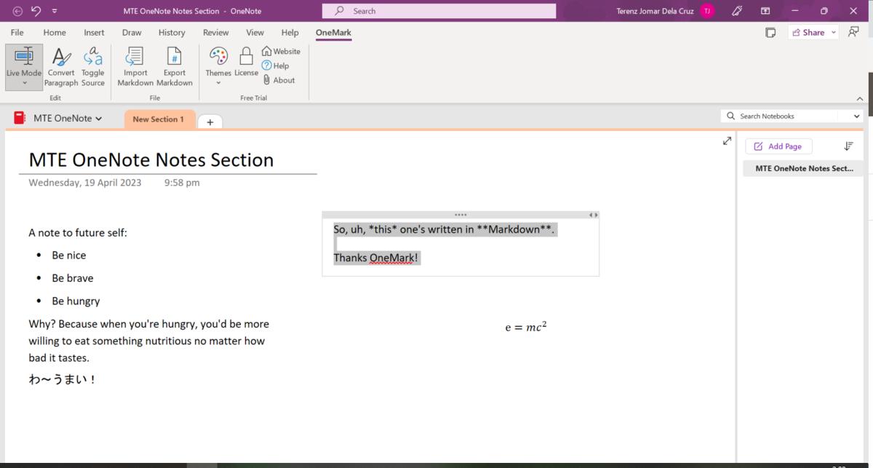Click the Undo arrow in the title bar
The width and height of the screenshot is (873, 468).
[x=36, y=11]
